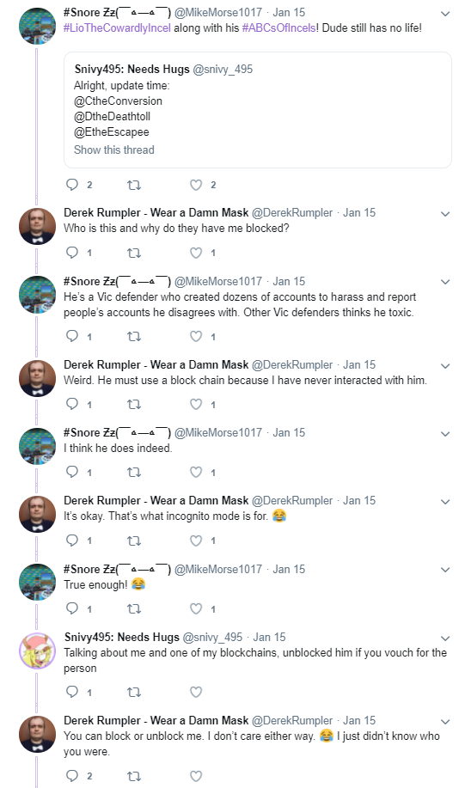Like the "I think he does indeed." tweet
Viewport: 471px width, 788px height.
(196, 472)
